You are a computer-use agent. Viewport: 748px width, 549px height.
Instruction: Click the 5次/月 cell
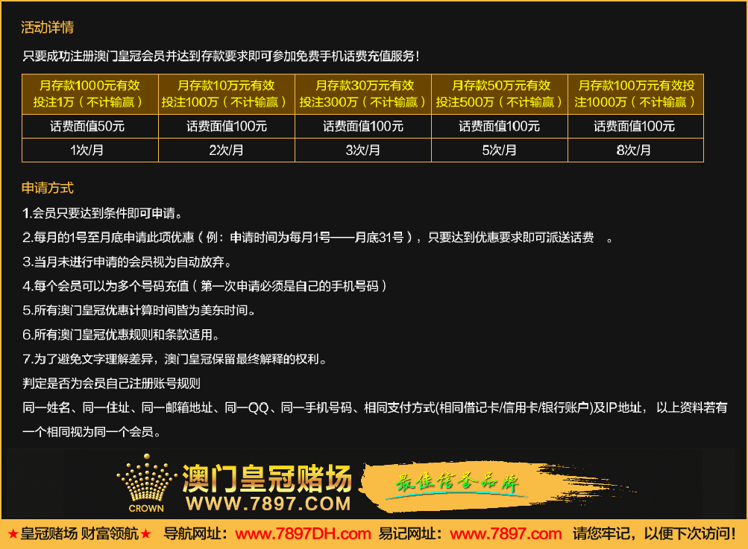point(500,150)
